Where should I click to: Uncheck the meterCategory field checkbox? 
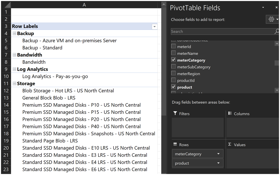173,60
